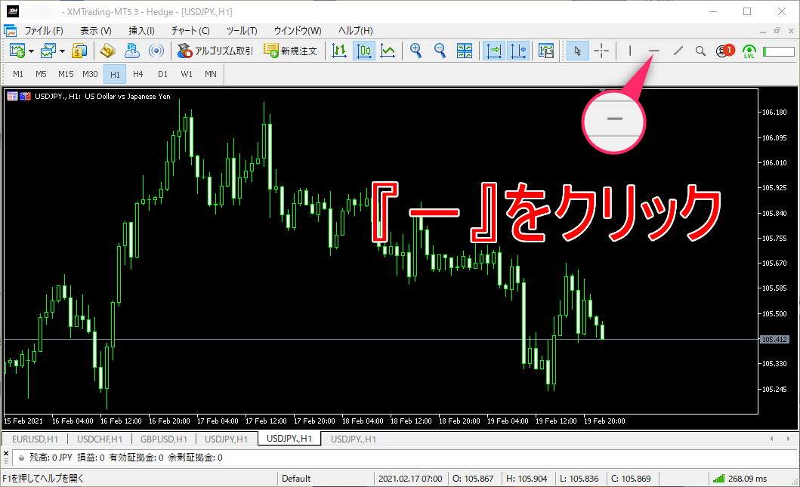This screenshot has width=800, height=487.
Task: Click the green progress bar in the toolbar
Action: 779,51
